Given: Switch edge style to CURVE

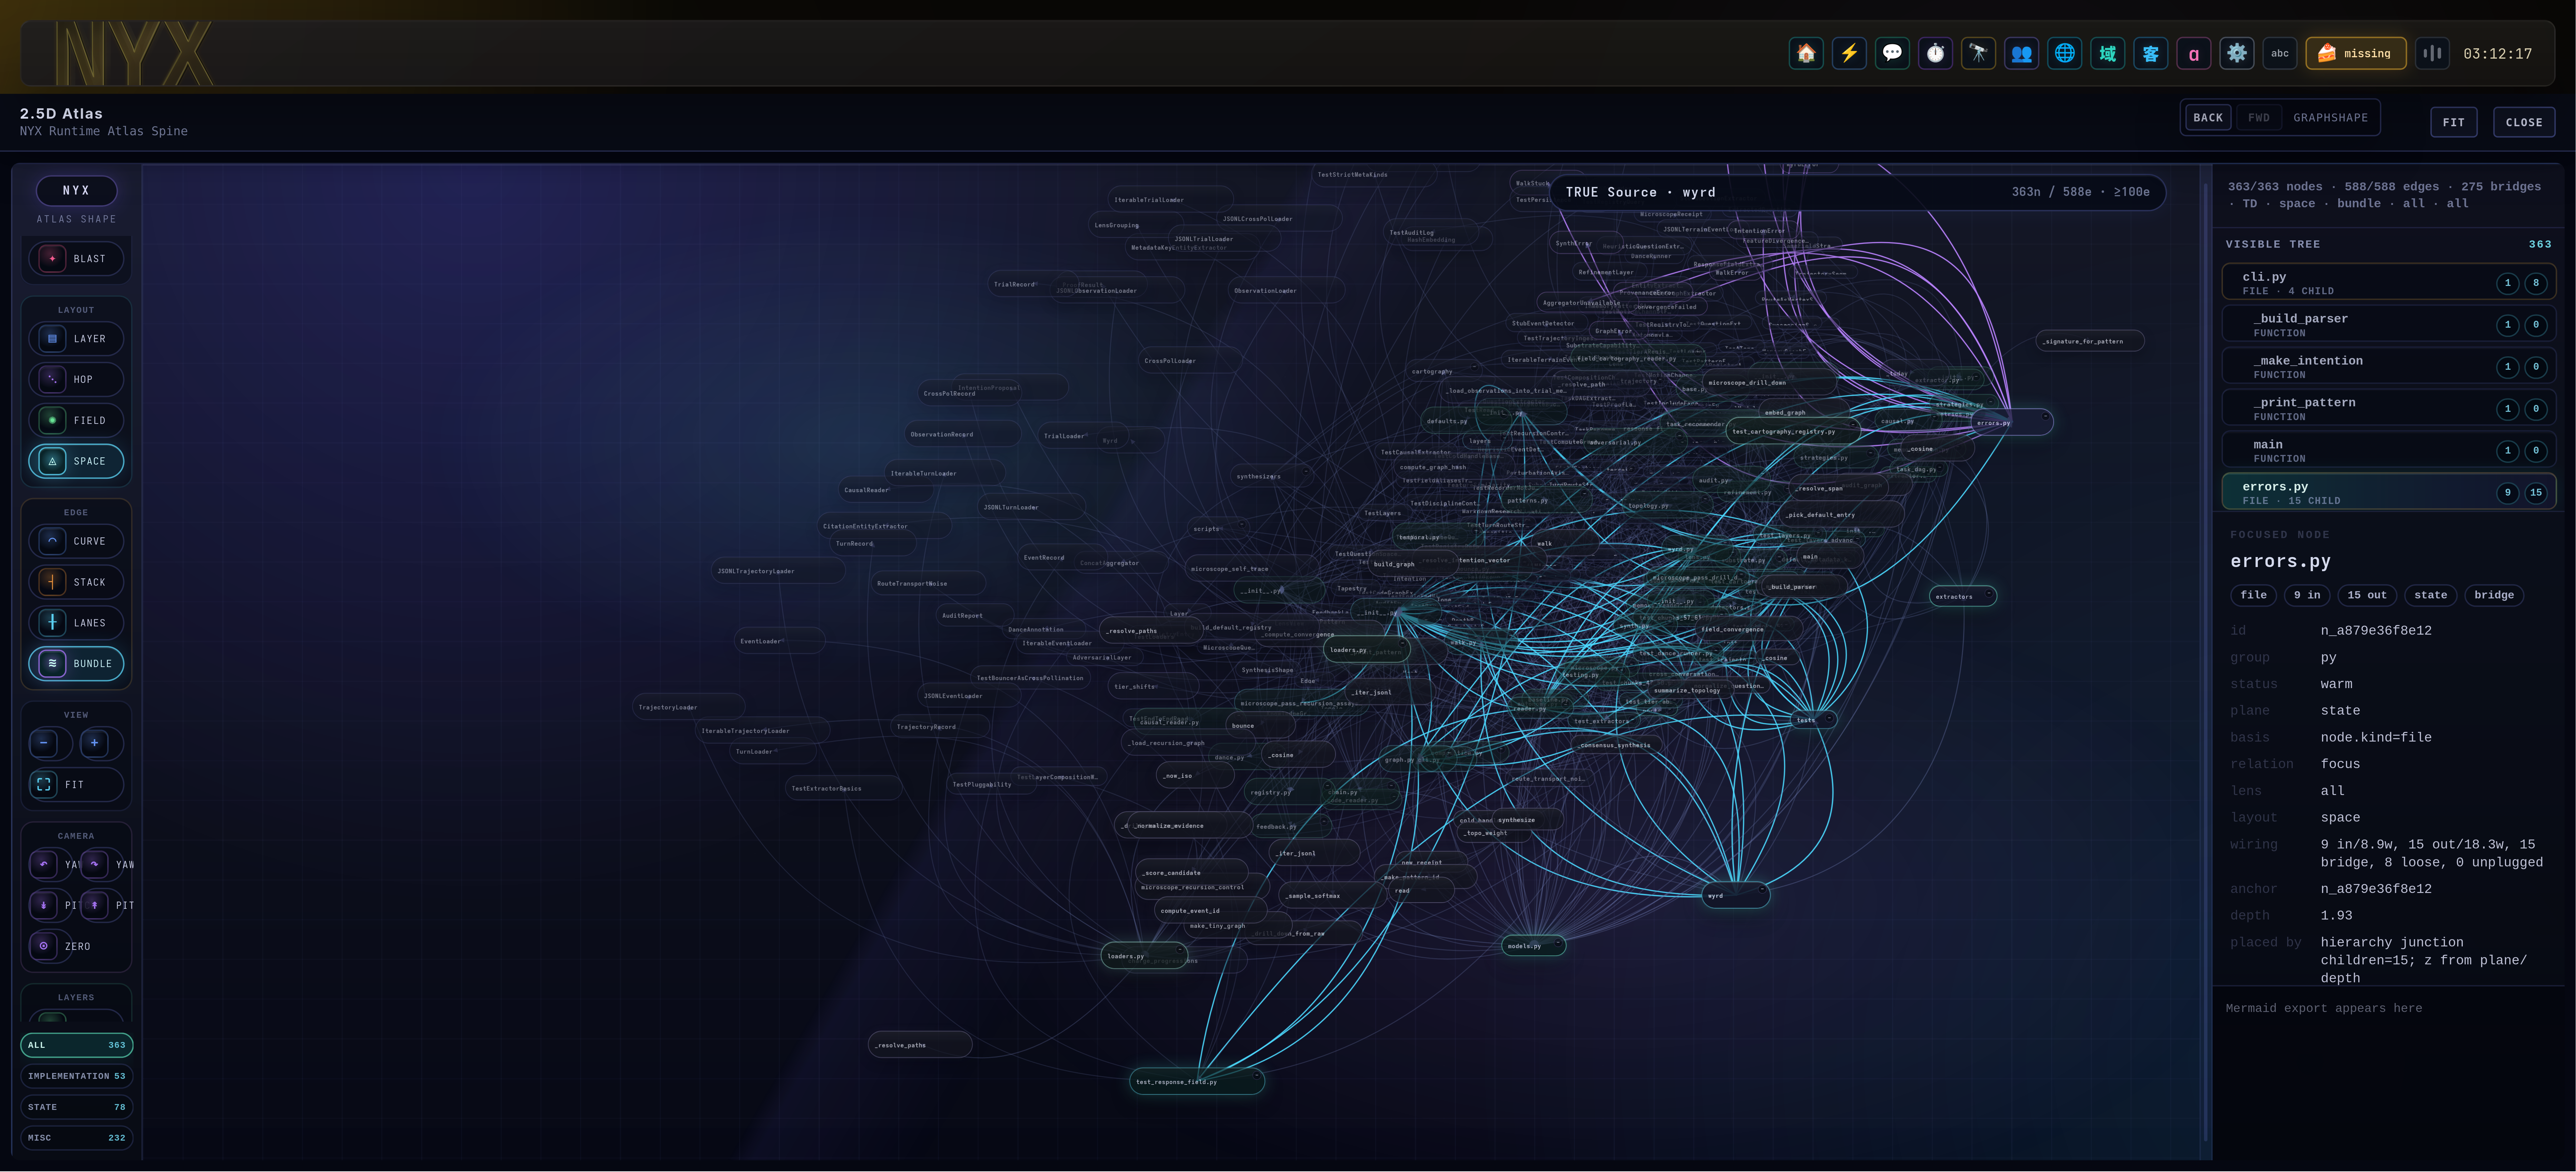Looking at the screenshot, I should pyautogui.click(x=76, y=542).
